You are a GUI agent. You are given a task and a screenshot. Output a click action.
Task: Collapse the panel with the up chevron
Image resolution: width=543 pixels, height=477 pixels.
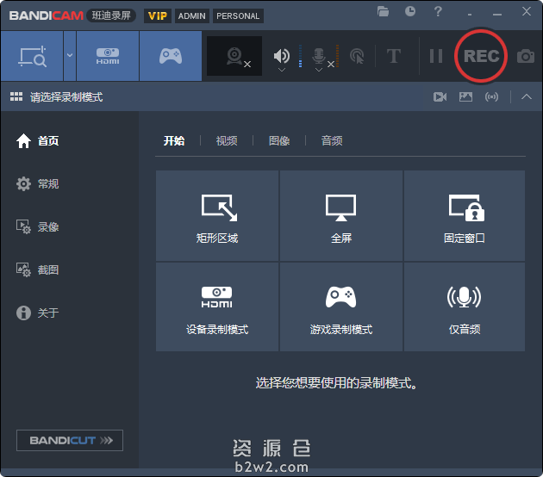(x=527, y=96)
